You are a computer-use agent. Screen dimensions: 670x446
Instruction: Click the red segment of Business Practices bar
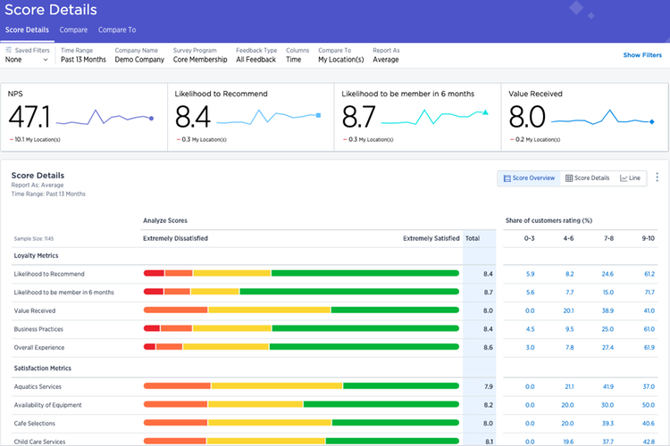151,328
